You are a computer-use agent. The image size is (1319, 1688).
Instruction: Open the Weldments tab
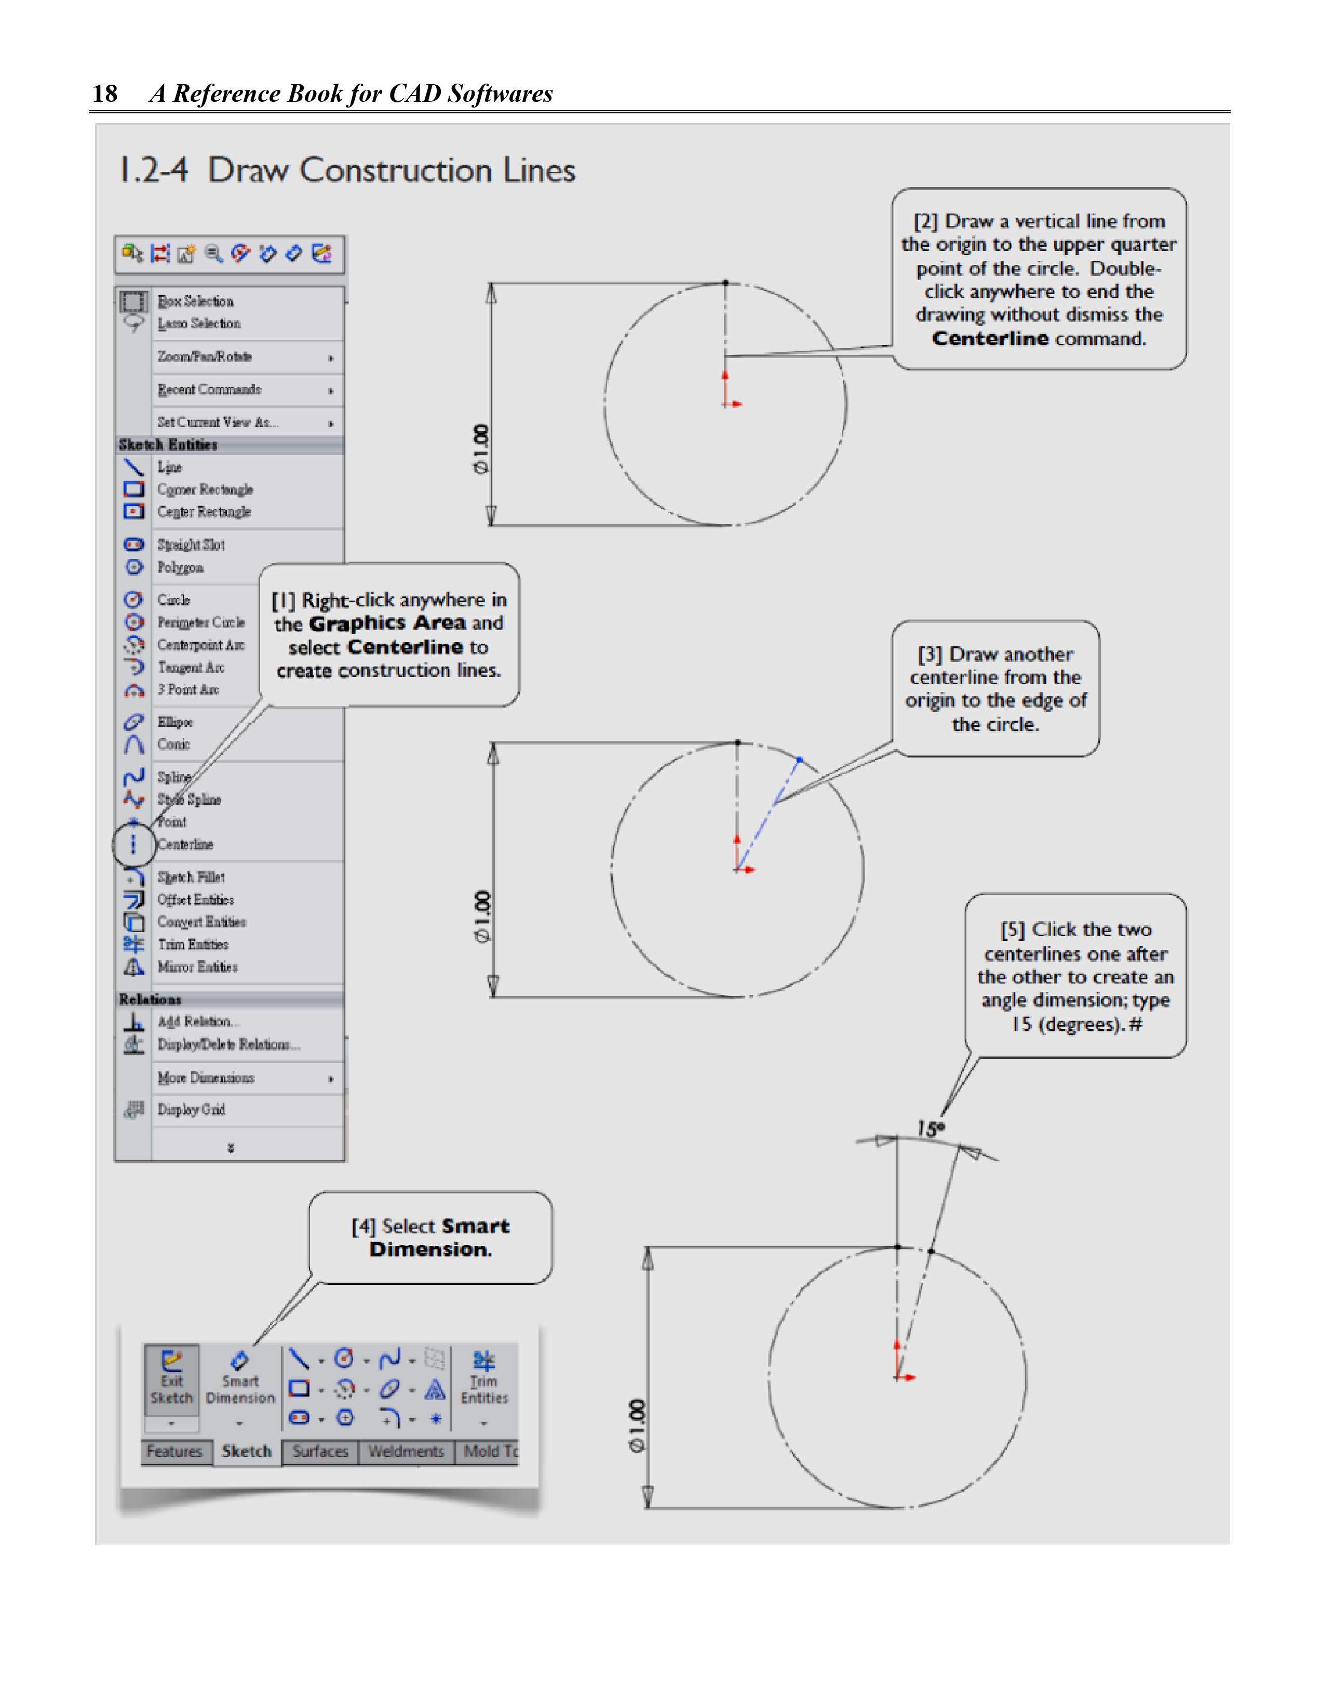point(406,1452)
